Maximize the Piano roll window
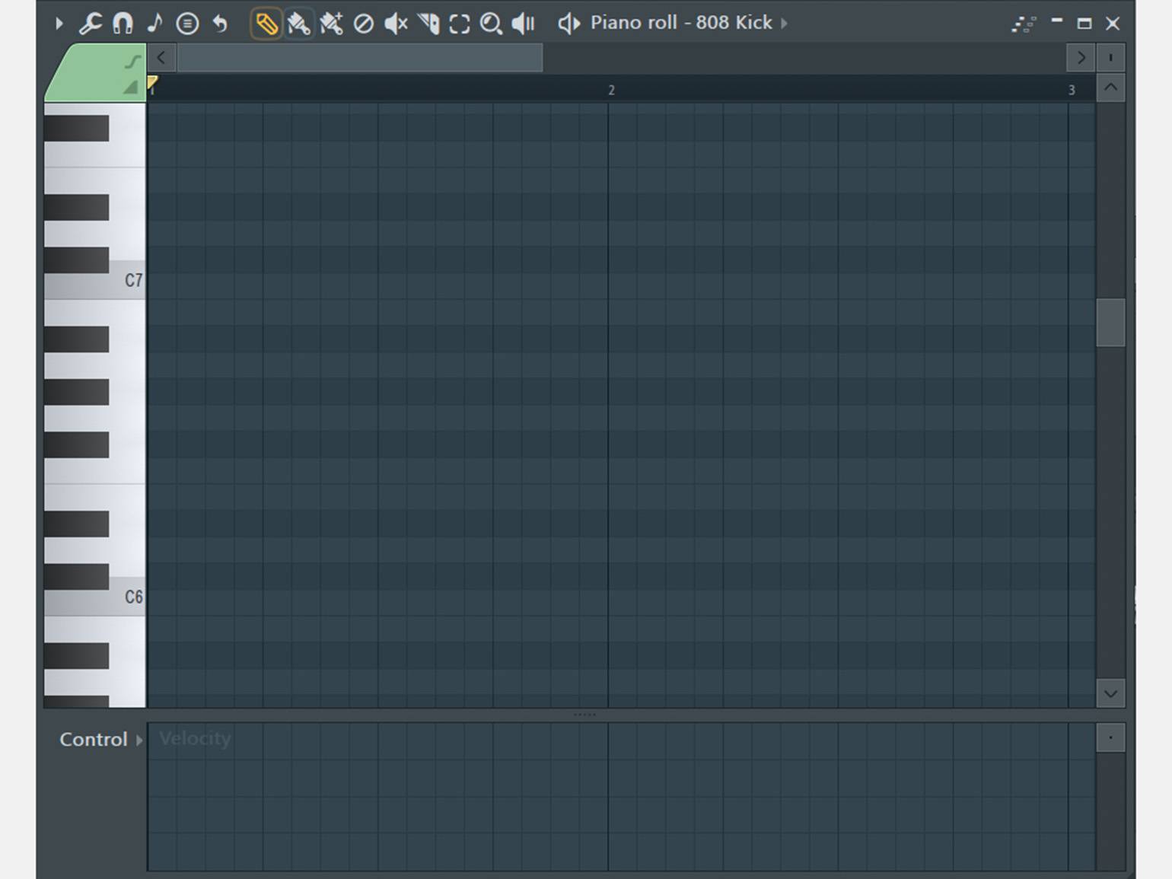Screen dimensions: 1172x879 (x=1084, y=24)
